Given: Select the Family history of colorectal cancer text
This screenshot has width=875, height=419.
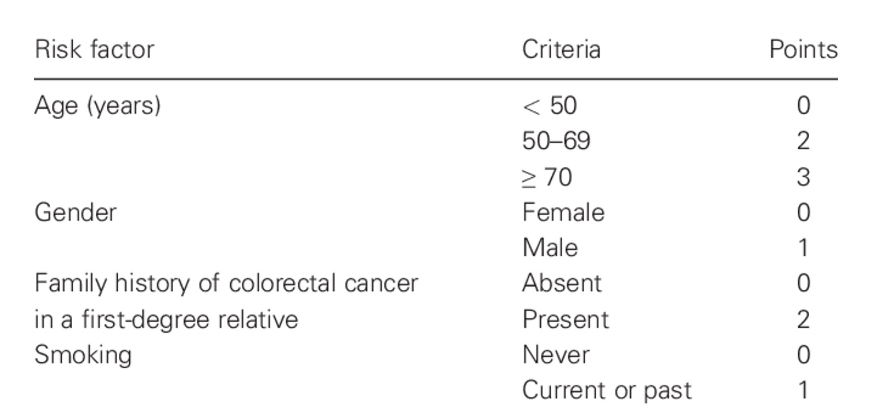Looking at the screenshot, I should pos(226,283).
